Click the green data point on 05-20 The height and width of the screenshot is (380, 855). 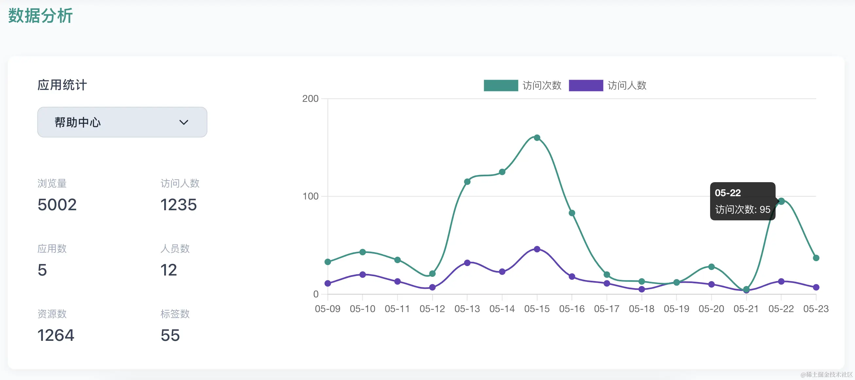[x=711, y=267]
